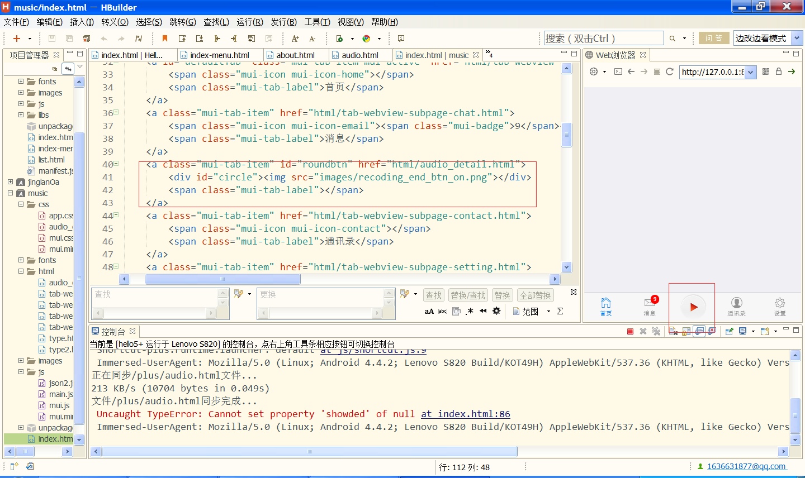Switch to the about.html editor tab
Screen dimensions: 805x478
click(x=295, y=55)
